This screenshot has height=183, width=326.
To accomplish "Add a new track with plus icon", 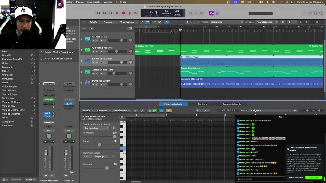I will (x=84, y=28).
